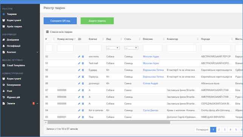Click Сканувати QR-код button
243x137 pixels.
tap(60, 21)
